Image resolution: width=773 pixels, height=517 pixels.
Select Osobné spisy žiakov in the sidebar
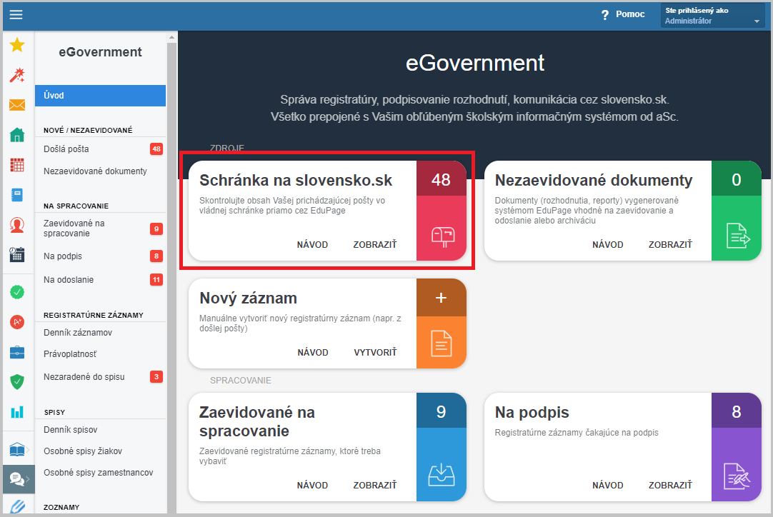[x=83, y=451]
